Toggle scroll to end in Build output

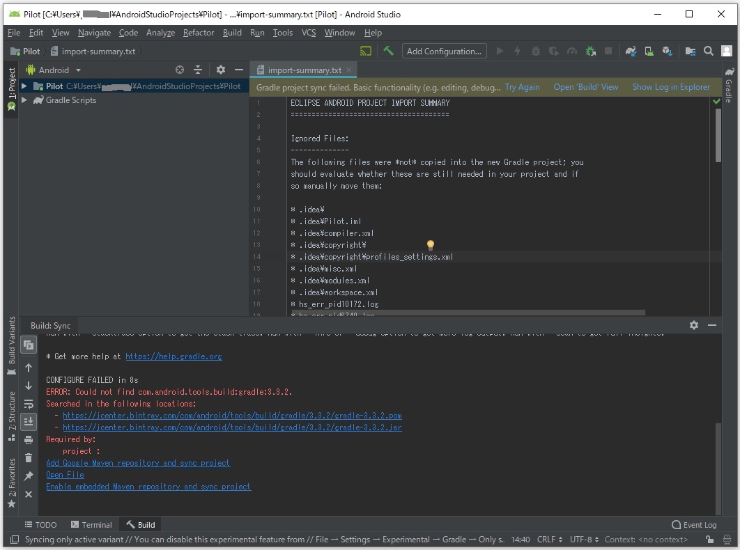[x=29, y=421]
